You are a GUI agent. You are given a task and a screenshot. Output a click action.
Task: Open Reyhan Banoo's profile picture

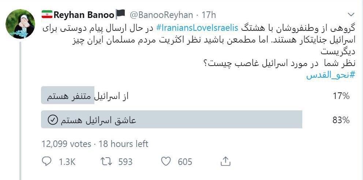20,24
